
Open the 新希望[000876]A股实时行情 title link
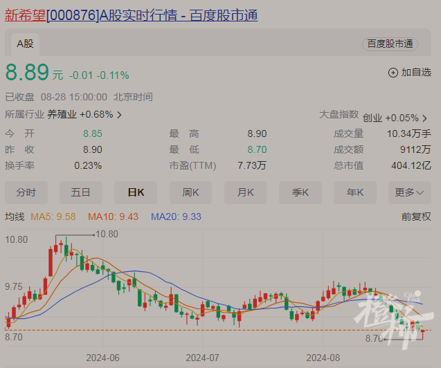click(131, 15)
